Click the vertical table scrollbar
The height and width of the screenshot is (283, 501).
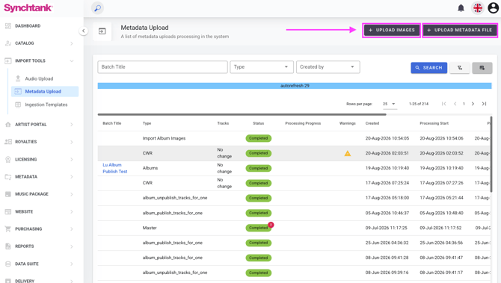pos(491,154)
